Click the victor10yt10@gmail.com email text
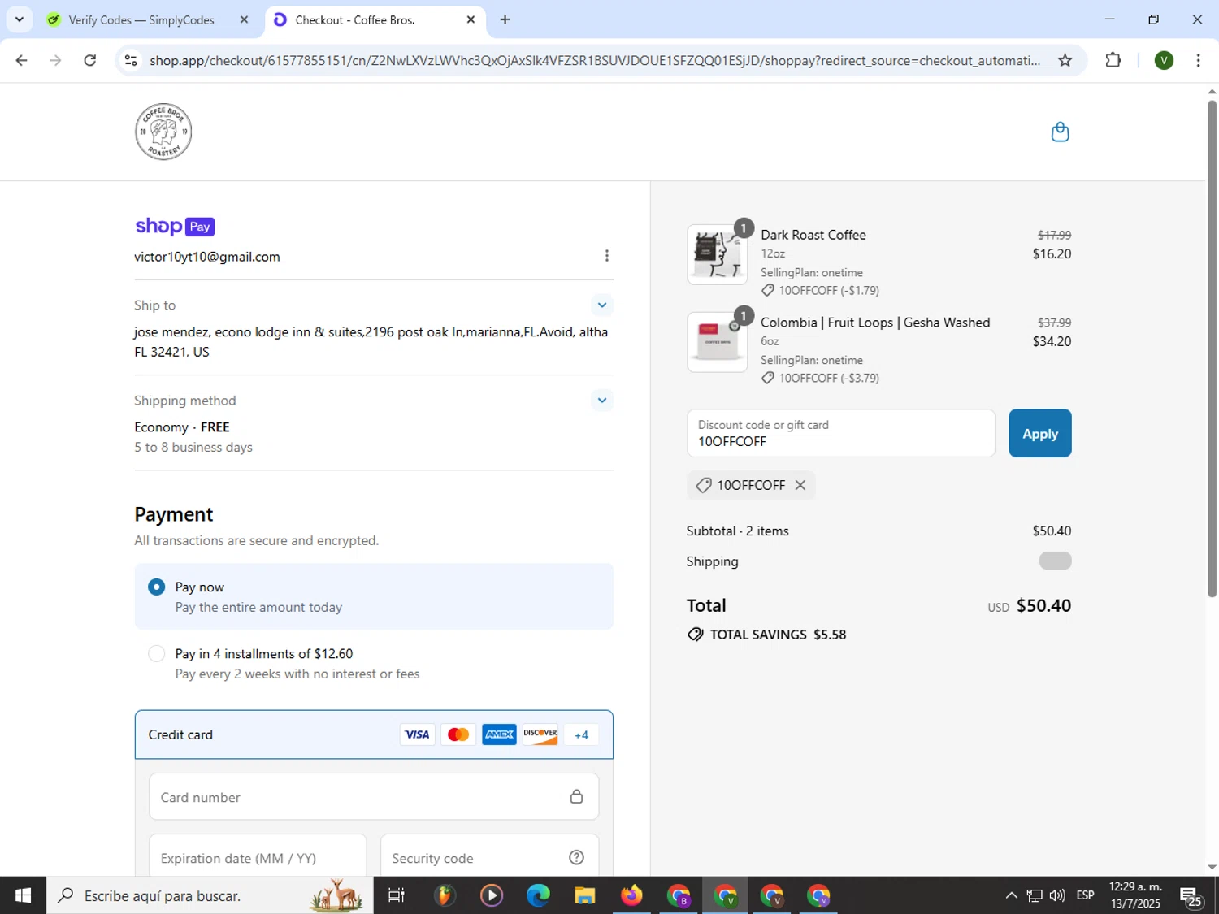The width and height of the screenshot is (1219, 914). (x=207, y=257)
